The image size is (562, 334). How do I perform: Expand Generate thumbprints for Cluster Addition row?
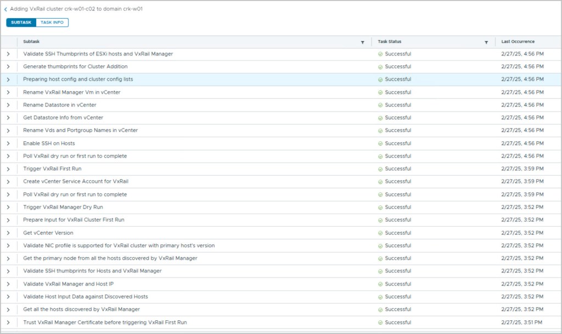[x=8, y=66]
